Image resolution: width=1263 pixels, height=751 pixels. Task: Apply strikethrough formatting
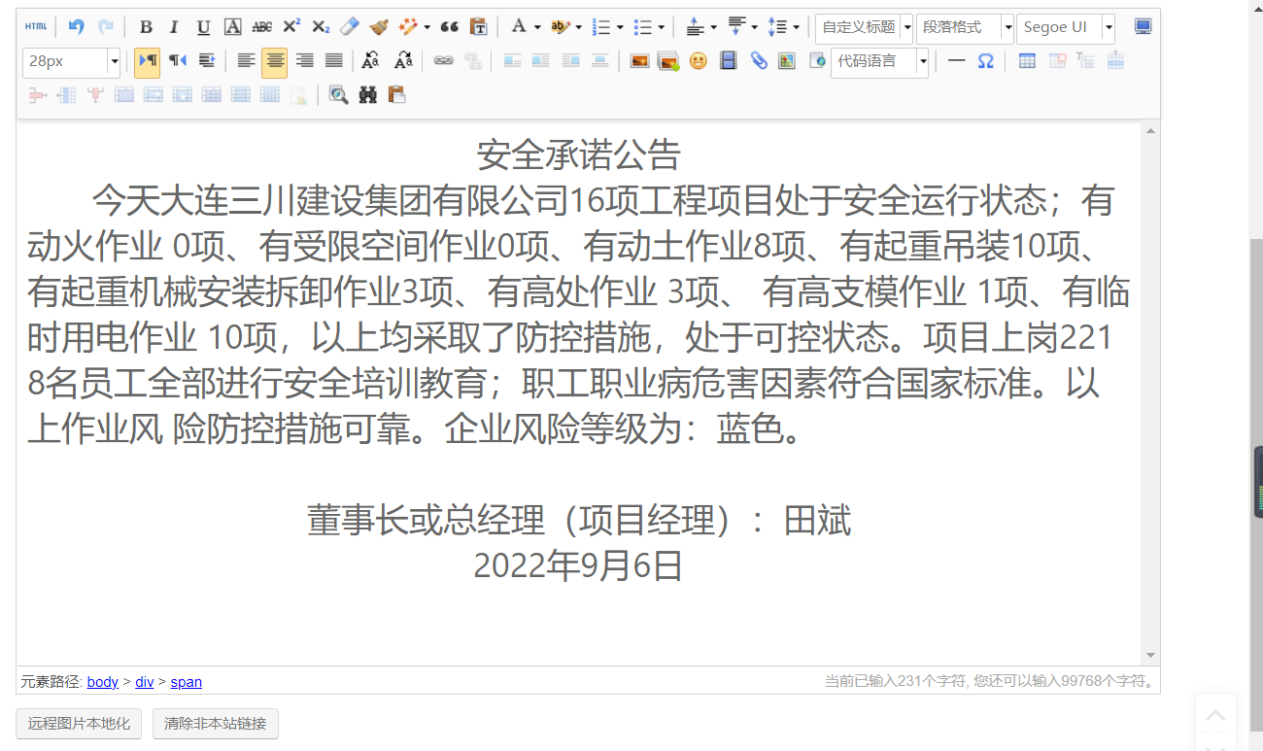[x=261, y=27]
